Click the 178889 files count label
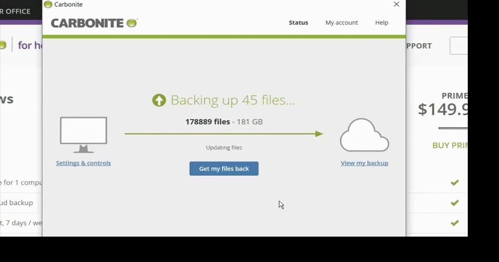499x262 pixels. pos(207,122)
